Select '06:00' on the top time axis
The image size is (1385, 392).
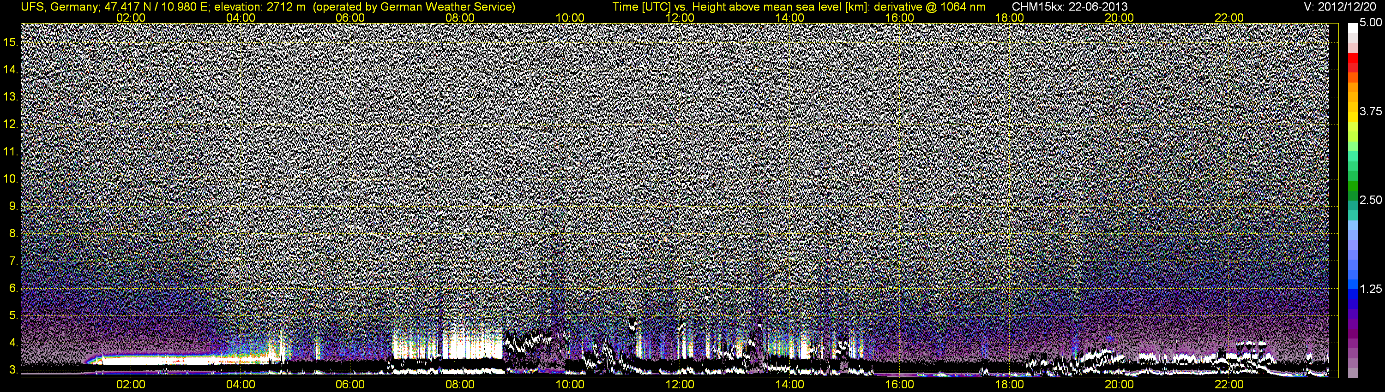click(350, 18)
